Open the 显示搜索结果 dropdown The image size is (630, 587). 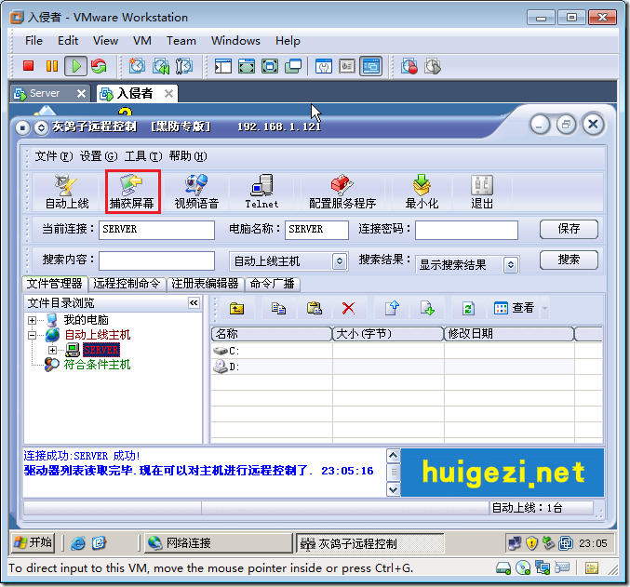pos(511,265)
